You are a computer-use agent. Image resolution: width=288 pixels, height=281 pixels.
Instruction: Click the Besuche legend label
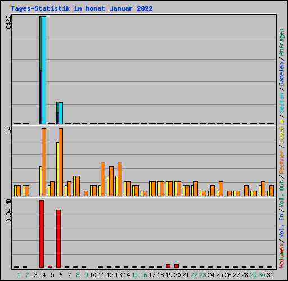pos(282,132)
